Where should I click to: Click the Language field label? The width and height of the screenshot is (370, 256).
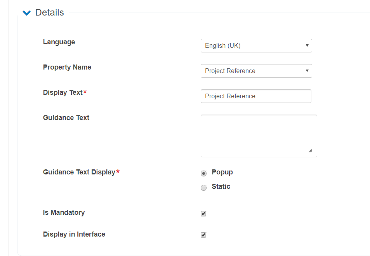tap(59, 42)
